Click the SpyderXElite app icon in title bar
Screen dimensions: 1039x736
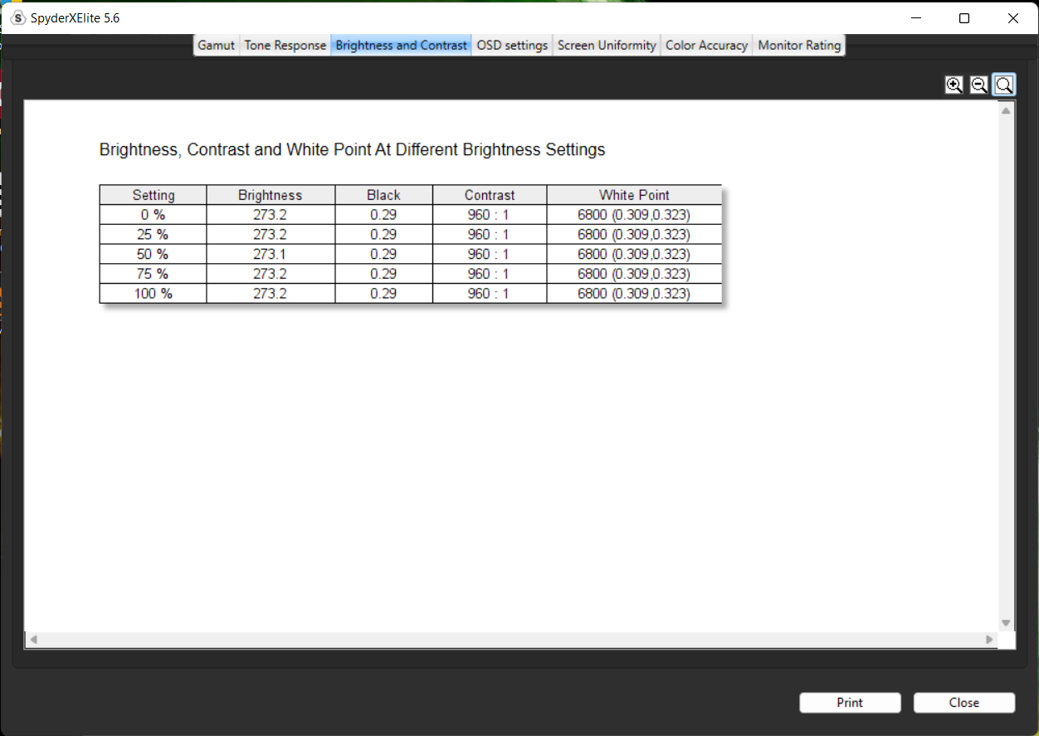[17, 17]
